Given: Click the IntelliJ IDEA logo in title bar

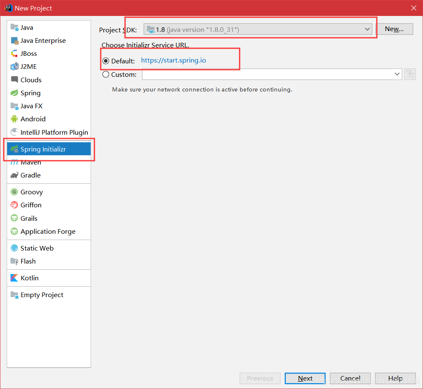Looking at the screenshot, I should click(x=9, y=8).
